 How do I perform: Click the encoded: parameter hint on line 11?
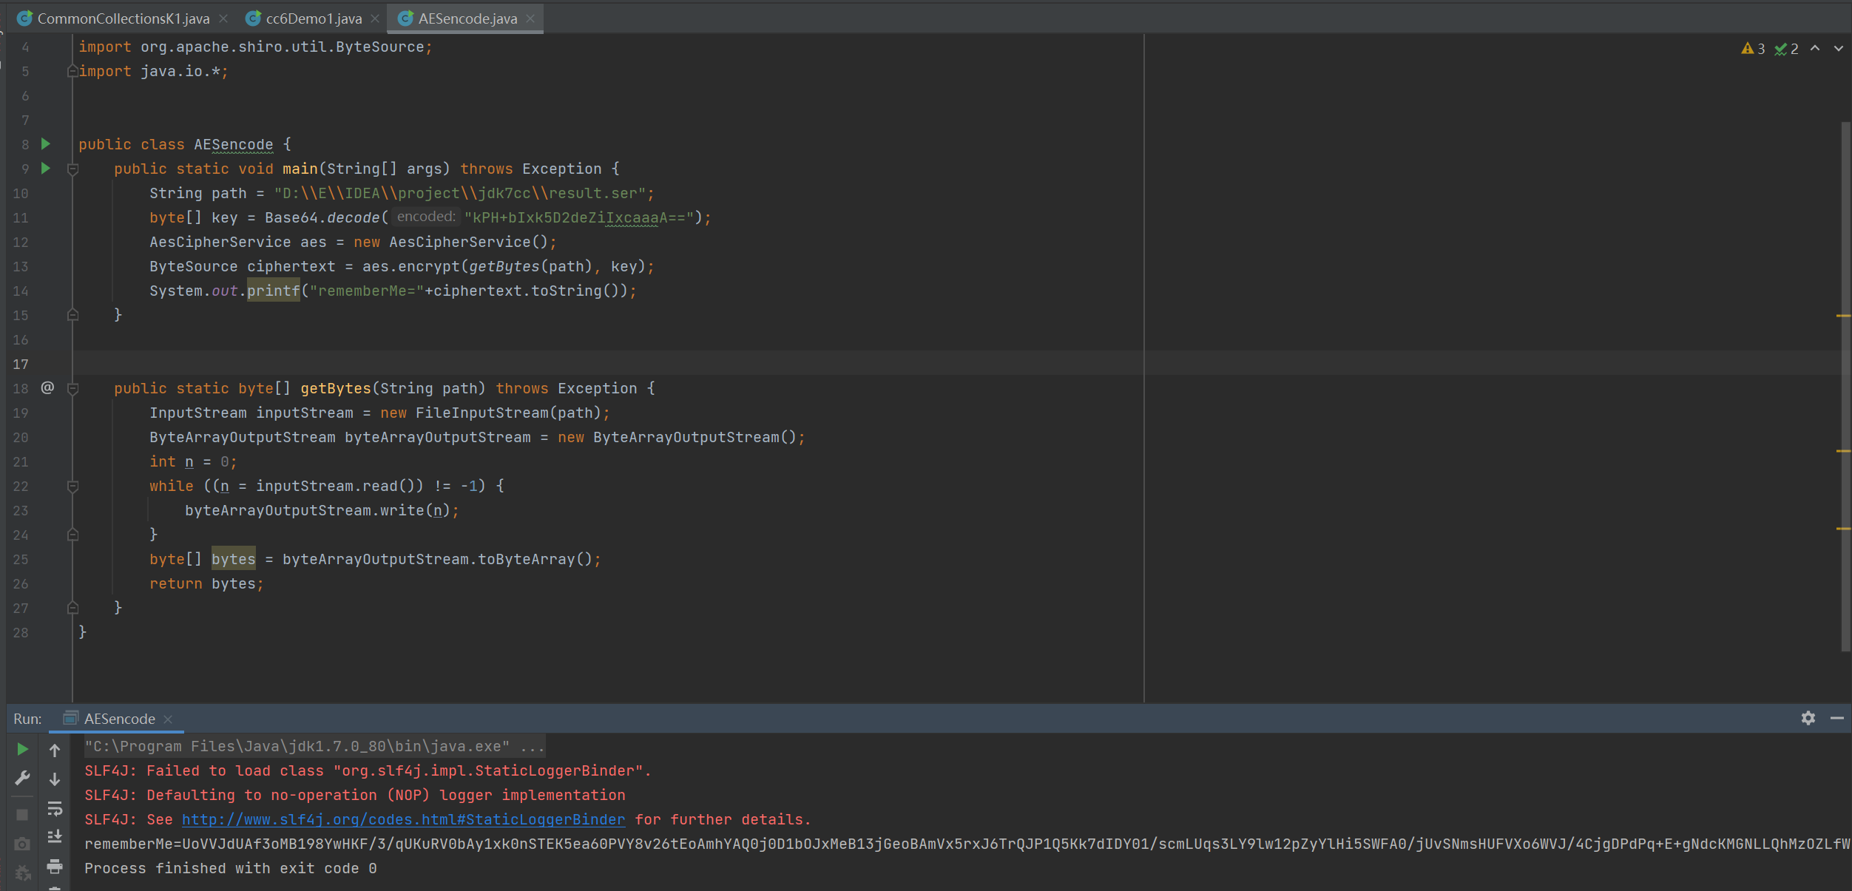coord(426,217)
